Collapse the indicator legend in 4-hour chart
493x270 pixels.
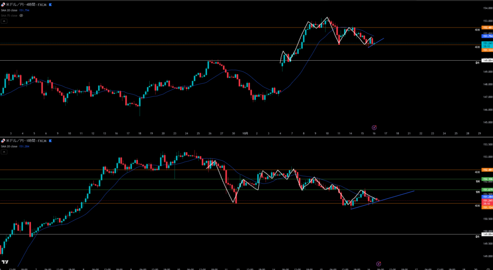tap(4, 21)
